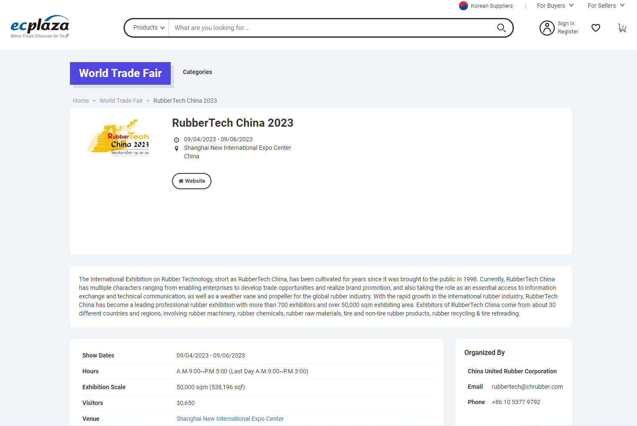637x426 pixels.
Task: Go to World Trade Fair in the breadcrumb
Action: tap(121, 101)
